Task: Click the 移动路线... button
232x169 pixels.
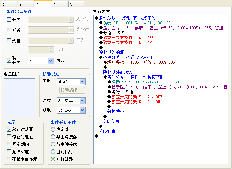Action: coord(73,90)
